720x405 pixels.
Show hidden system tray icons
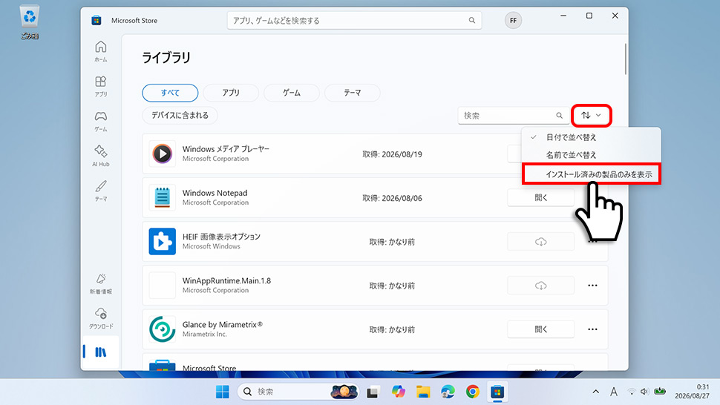[595, 392]
